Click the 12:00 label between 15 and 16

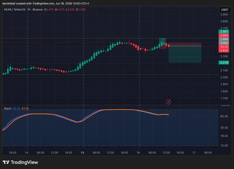110,153
